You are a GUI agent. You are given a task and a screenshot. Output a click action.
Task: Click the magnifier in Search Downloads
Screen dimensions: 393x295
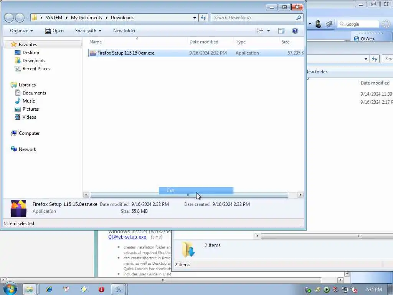299,18
